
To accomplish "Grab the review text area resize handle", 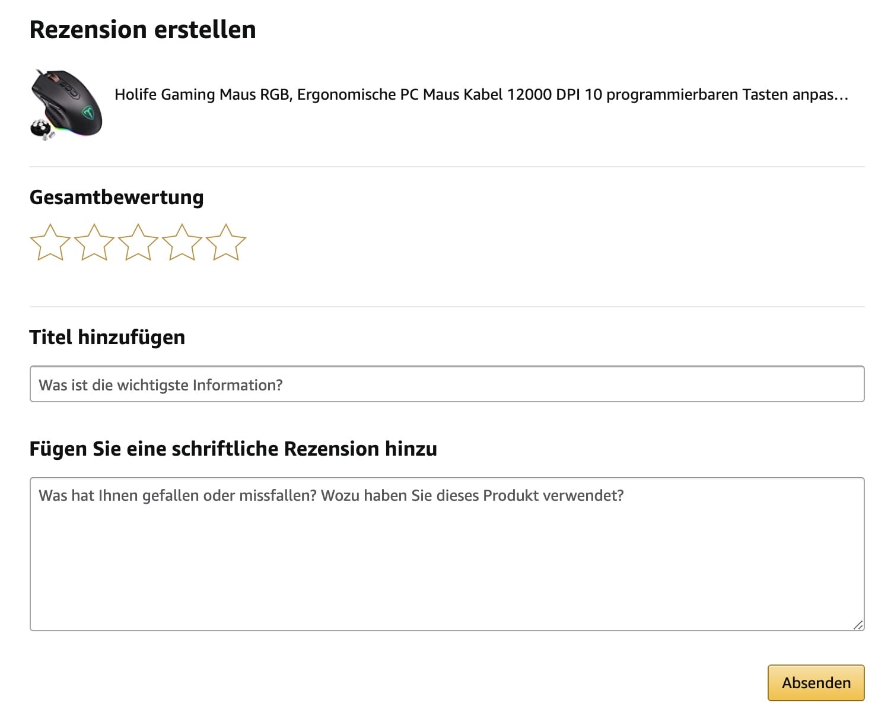I will 858,625.
